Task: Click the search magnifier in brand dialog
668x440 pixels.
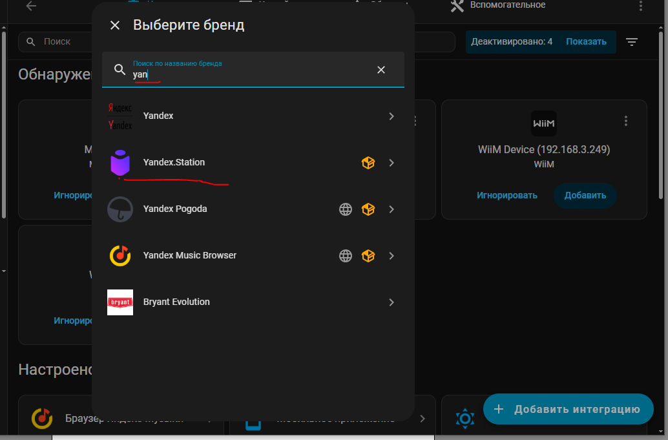Action: click(x=120, y=69)
